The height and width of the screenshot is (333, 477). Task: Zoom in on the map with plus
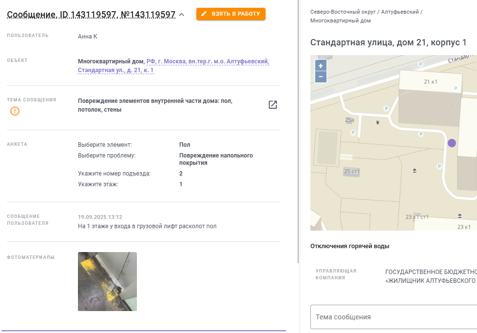321,66
